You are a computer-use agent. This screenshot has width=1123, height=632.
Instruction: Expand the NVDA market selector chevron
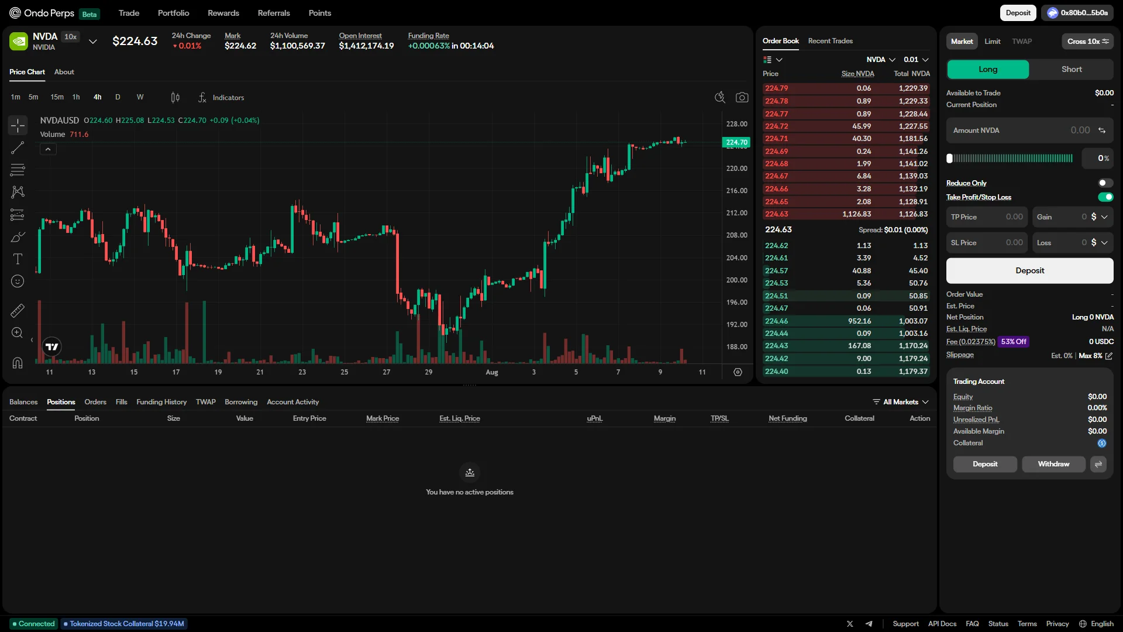[x=92, y=42]
